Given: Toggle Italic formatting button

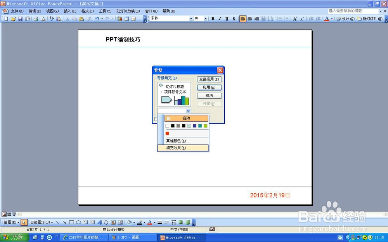Looking at the screenshot, I should pos(220,19).
